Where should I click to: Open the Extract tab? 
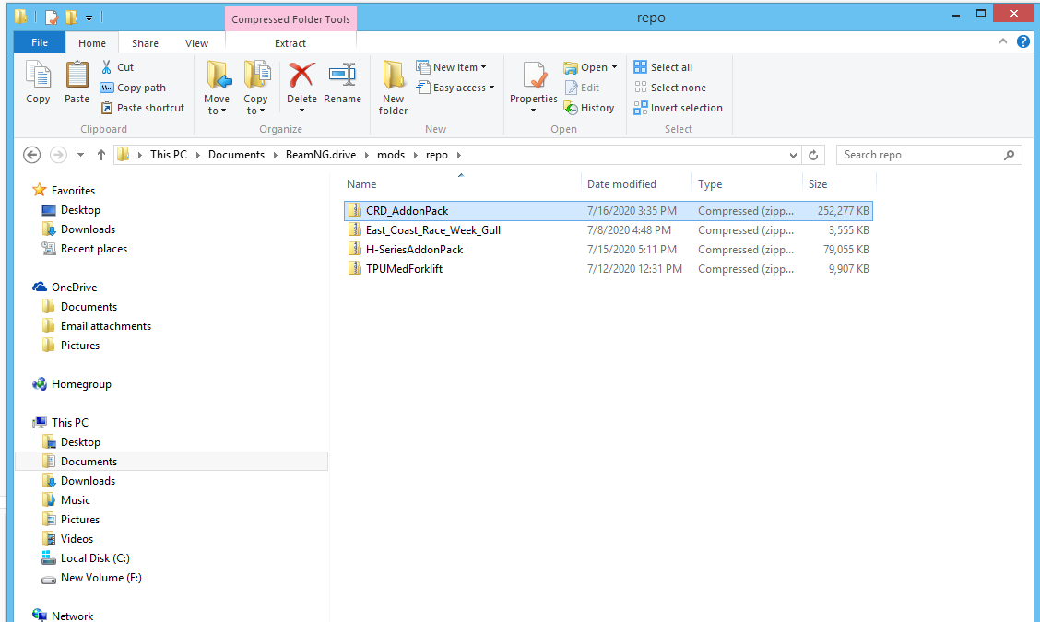point(290,43)
